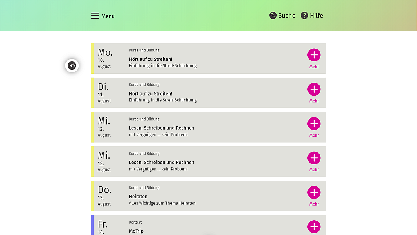This screenshot has width=417, height=235.
Task: Click the Heiraten event title
Action: click(138, 196)
